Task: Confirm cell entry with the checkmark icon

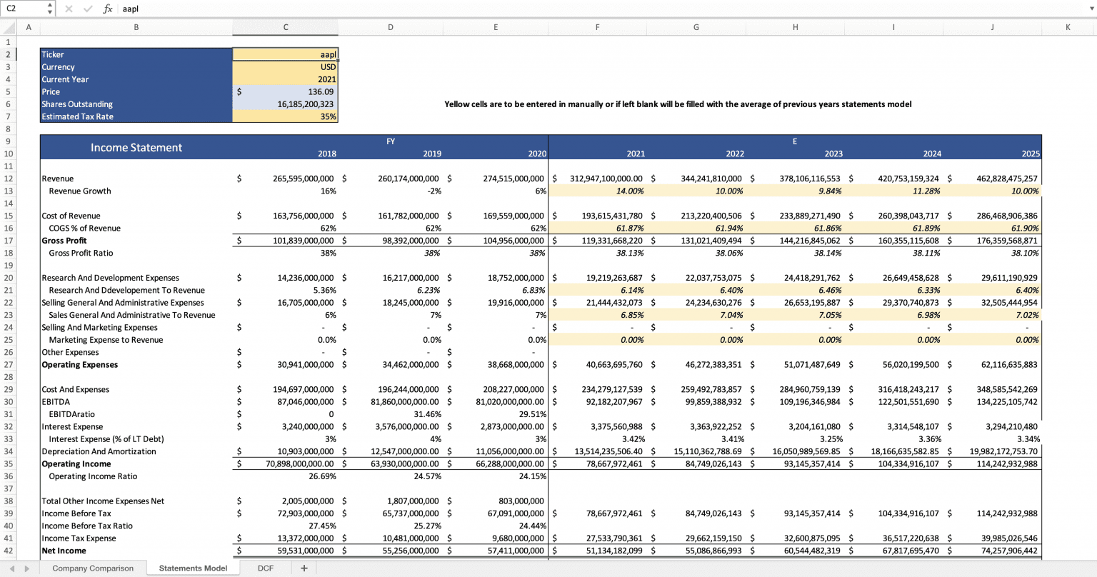Action: (x=87, y=9)
